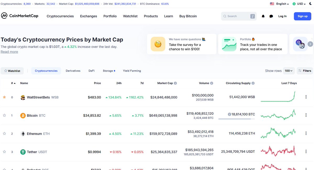314x170 pixels.
Task: Click the 32,542 markets count
Action: coord(51,4)
